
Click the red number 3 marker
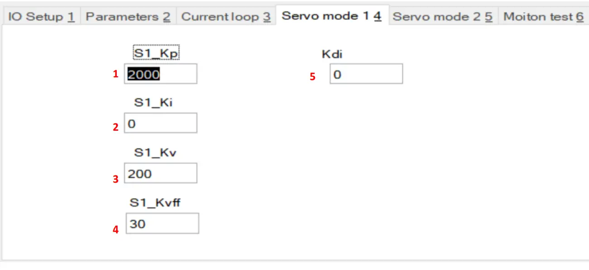click(x=116, y=179)
